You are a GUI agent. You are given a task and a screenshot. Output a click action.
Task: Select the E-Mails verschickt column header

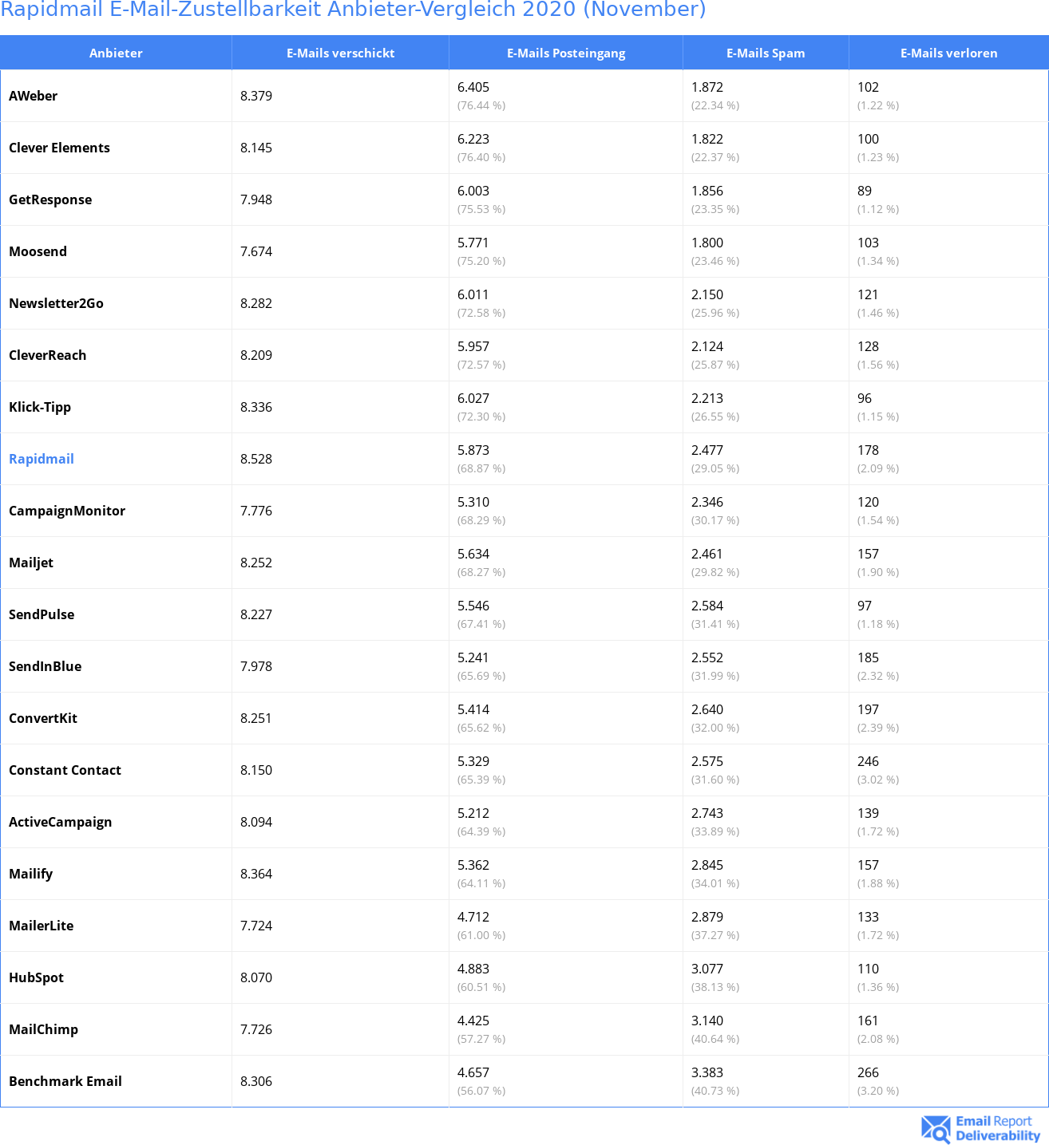pos(340,53)
